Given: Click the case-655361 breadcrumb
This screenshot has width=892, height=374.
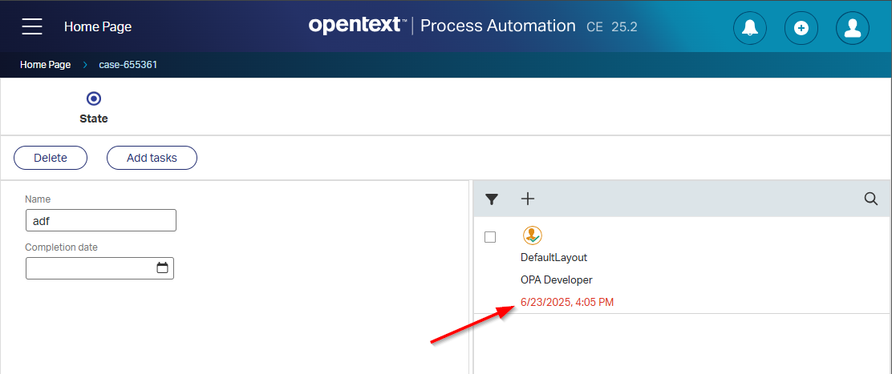Looking at the screenshot, I should point(128,65).
